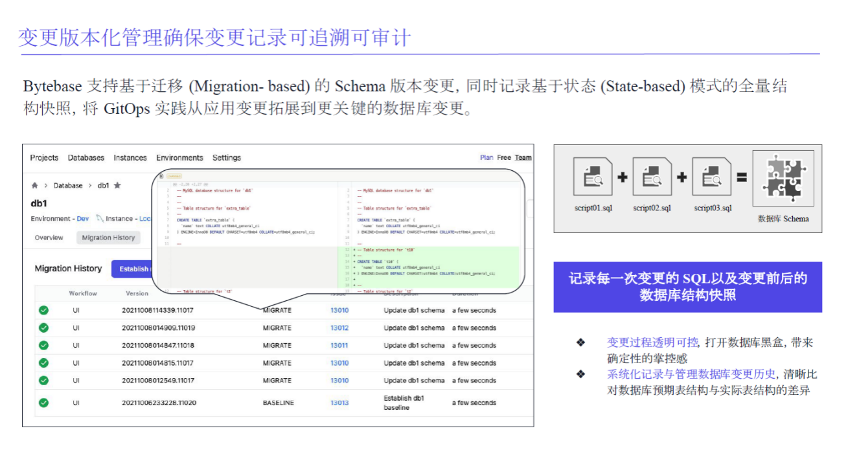Open the Settings menu
The image size is (859, 457).
pos(227,157)
